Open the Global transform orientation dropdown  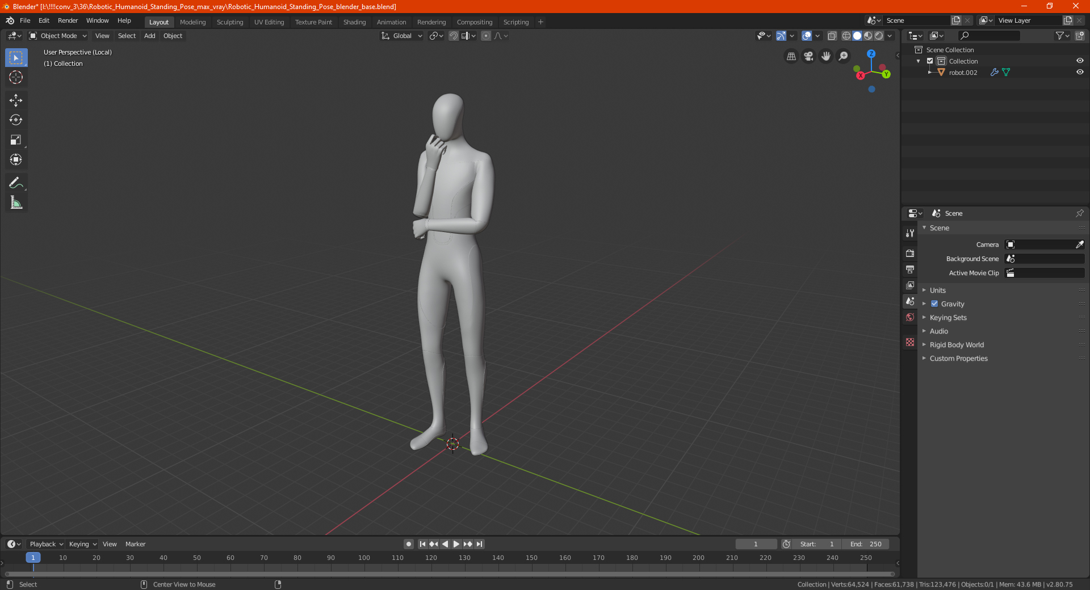click(402, 36)
